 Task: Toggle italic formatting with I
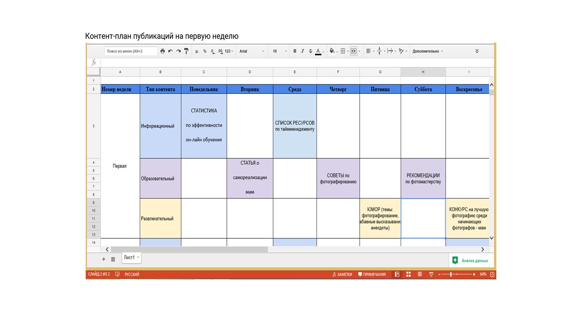point(302,51)
